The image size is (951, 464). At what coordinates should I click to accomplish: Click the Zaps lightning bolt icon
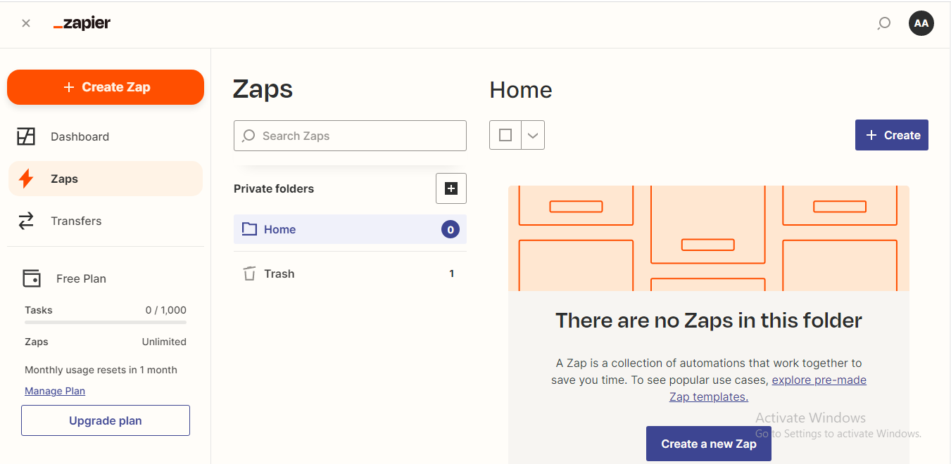(x=26, y=179)
